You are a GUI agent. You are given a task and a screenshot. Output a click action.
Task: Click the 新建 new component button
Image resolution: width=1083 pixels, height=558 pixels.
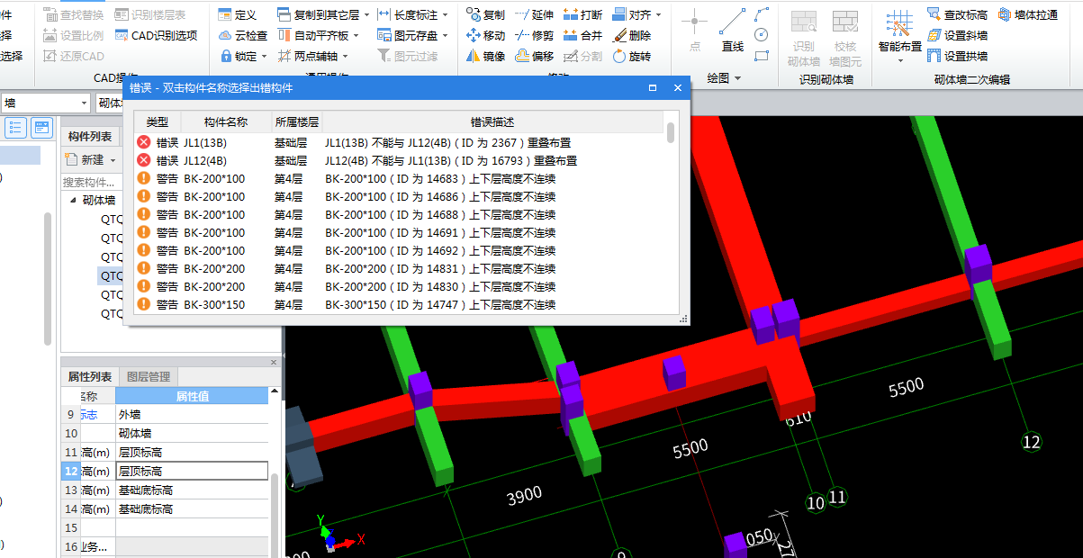(x=91, y=159)
